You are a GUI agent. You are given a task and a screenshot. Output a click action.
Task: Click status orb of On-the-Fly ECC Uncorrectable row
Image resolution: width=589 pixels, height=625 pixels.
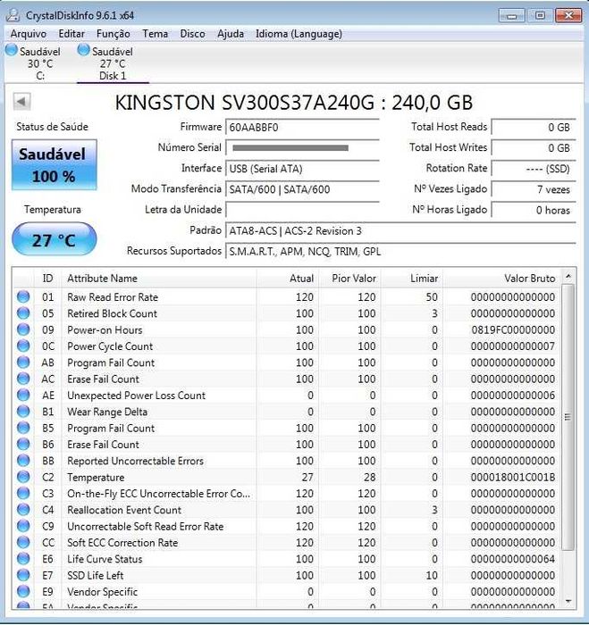(x=23, y=493)
